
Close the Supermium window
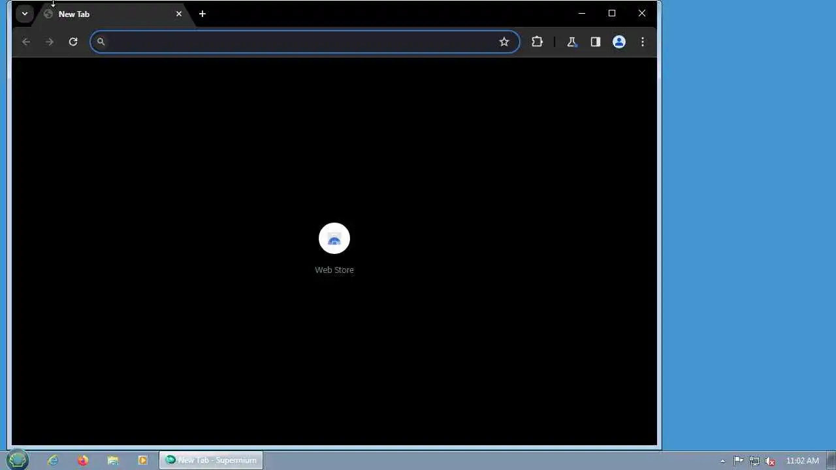(x=642, y=13)
